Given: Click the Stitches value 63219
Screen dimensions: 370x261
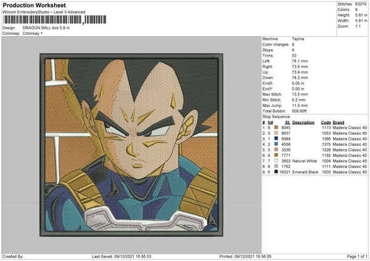Looking at the screenshot, I should click(x=361, y=4).
